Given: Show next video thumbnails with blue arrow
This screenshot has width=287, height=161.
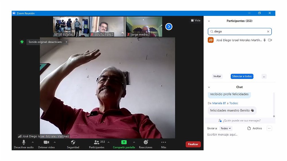Looking at the screenshot, I should click(169, 27).
